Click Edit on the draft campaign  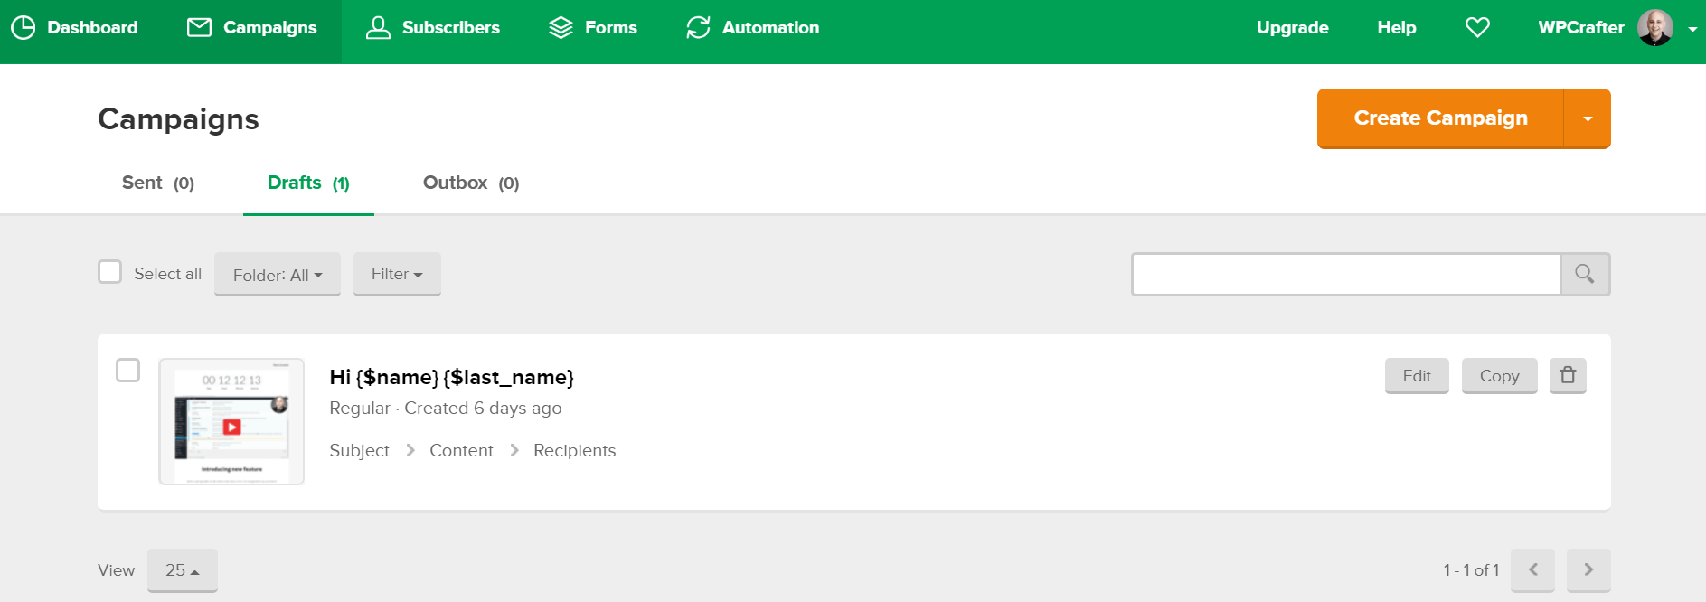[x=1417, y=376]
